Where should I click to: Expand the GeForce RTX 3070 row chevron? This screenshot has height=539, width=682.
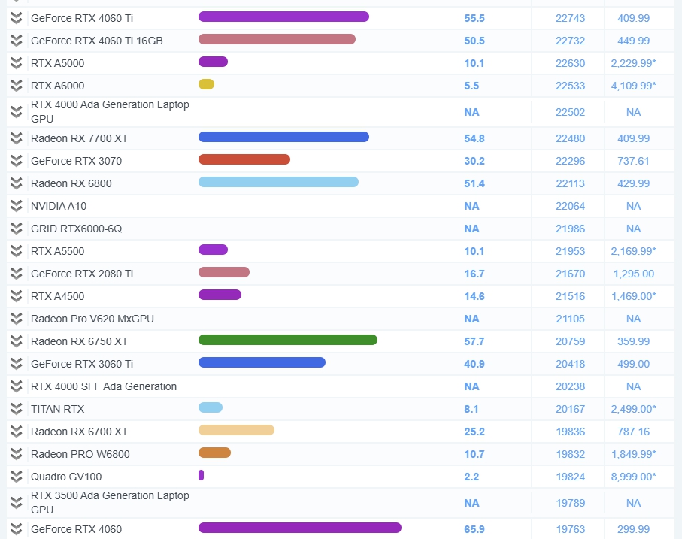tap(16, 162)
